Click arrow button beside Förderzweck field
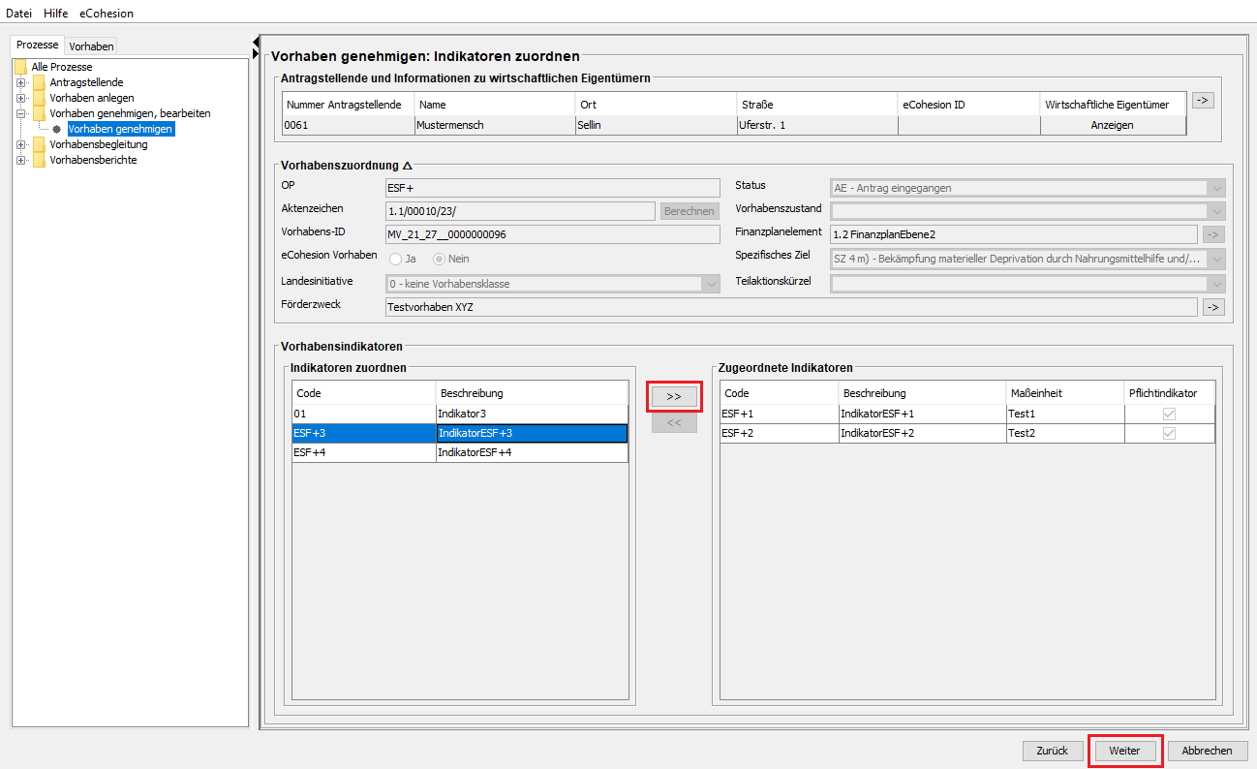1257x769 pixels. coord(1213,307)
